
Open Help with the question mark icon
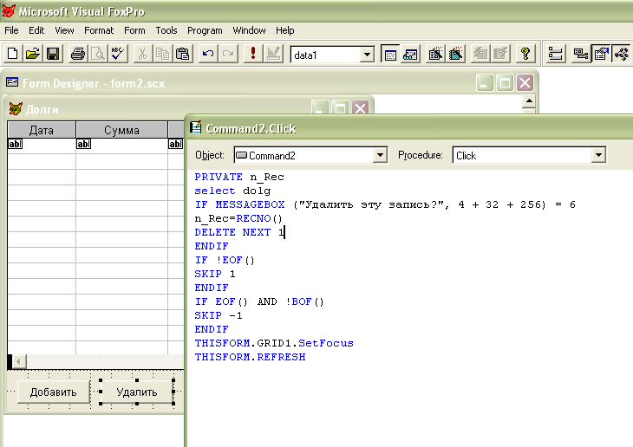click(x=525, y=54)
